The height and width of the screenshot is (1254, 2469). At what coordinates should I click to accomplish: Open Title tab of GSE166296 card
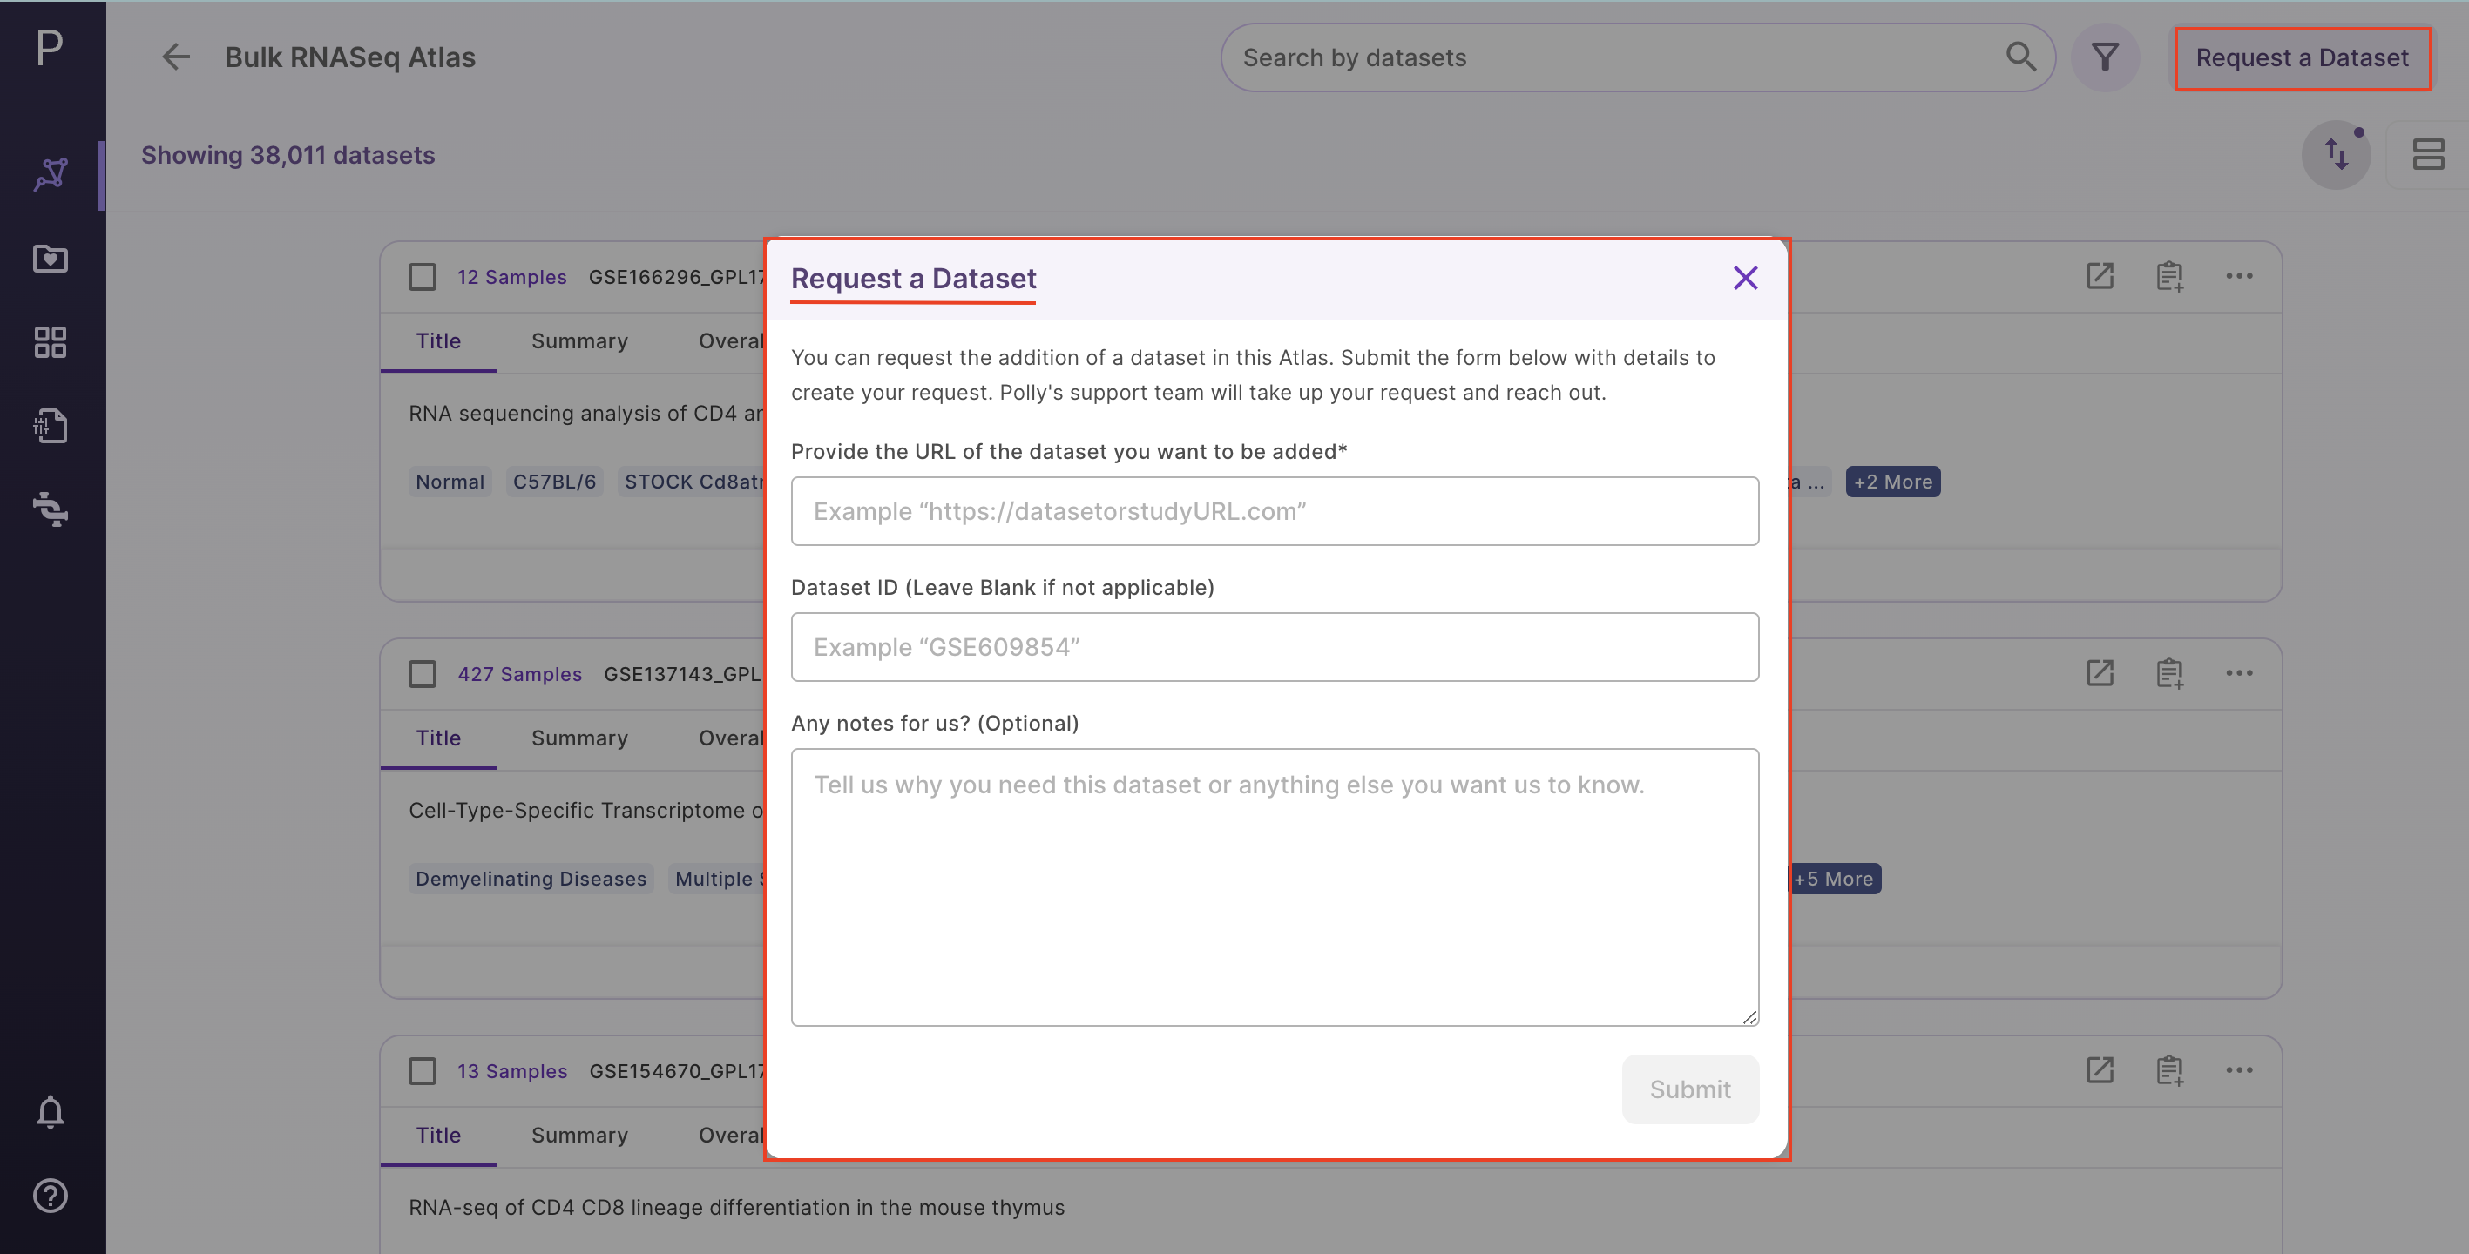[438, 341]
